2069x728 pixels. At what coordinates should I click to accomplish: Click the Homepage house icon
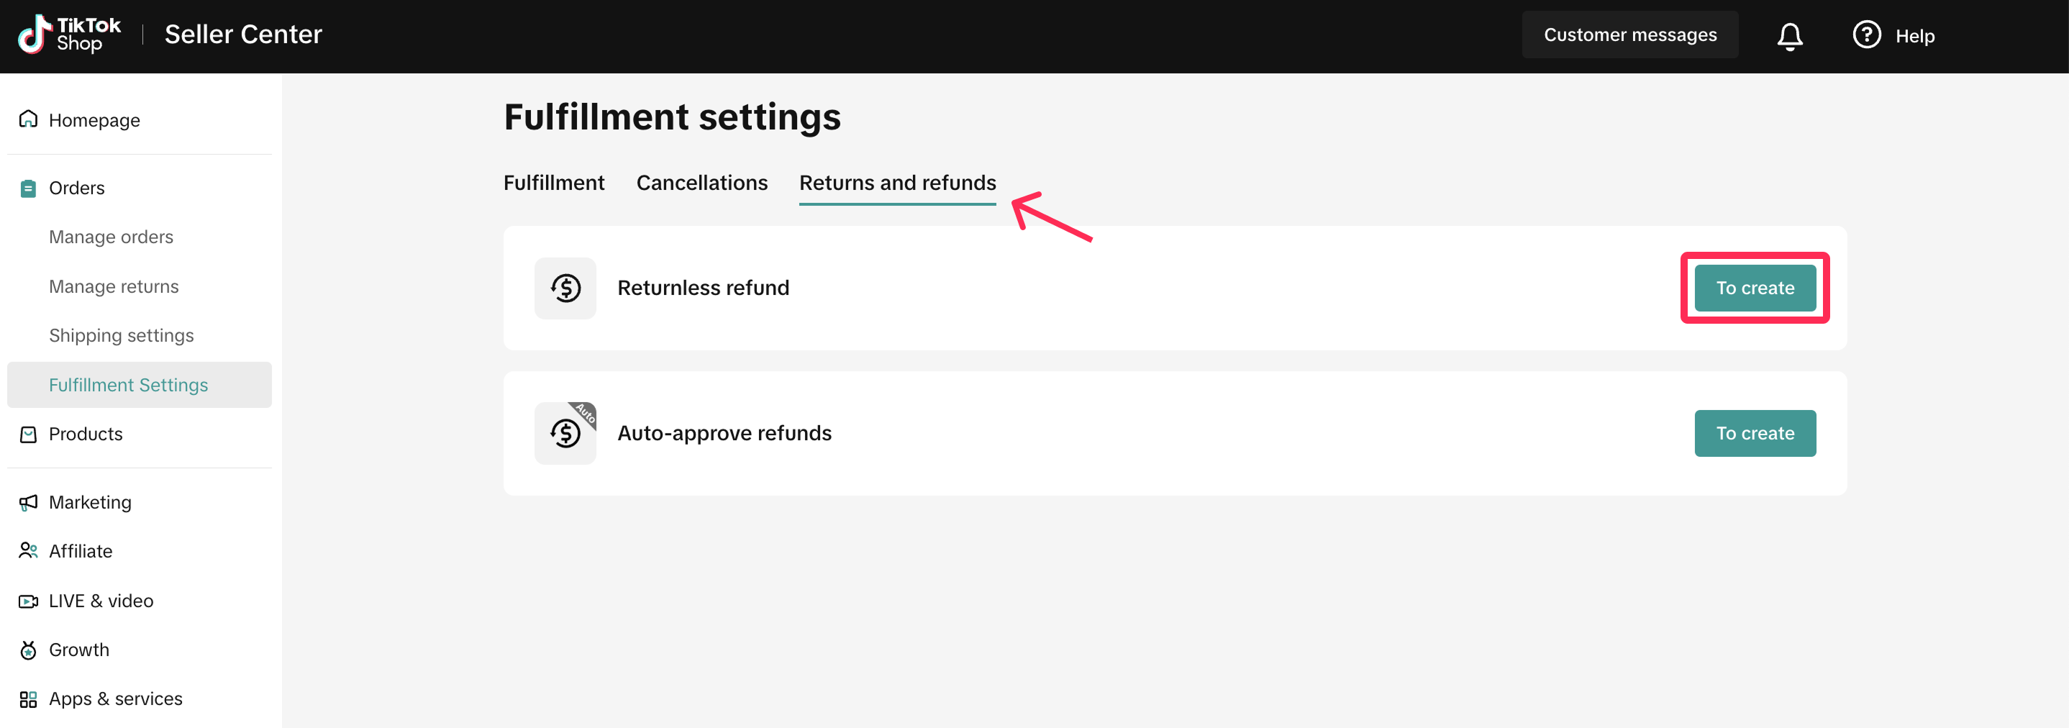[28, 119]
